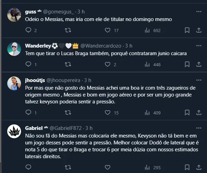Like the tweet by guss
This screenshot has height=173, width=207.
pyautogui.click(x=107, y=30)
